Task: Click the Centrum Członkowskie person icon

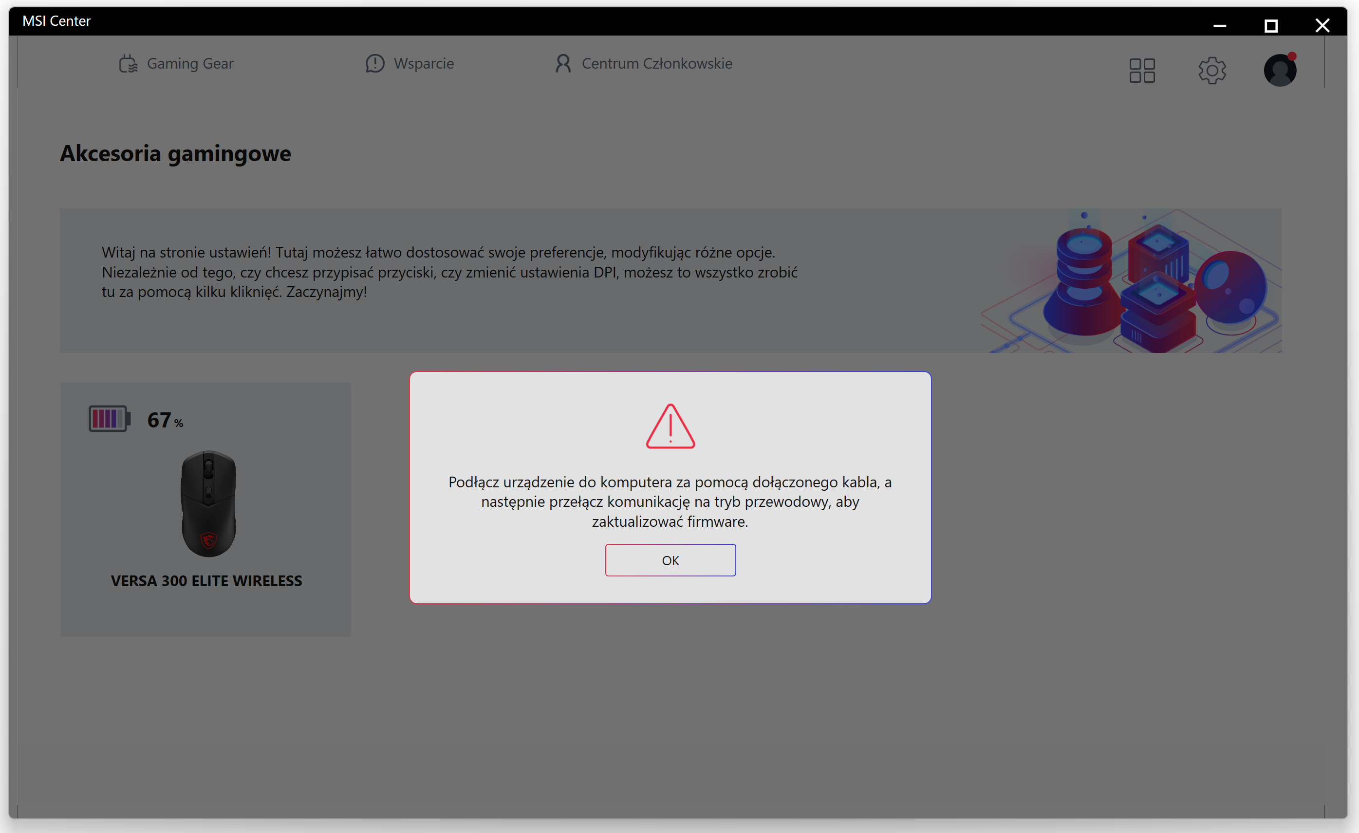Action: tap(562, 63)
